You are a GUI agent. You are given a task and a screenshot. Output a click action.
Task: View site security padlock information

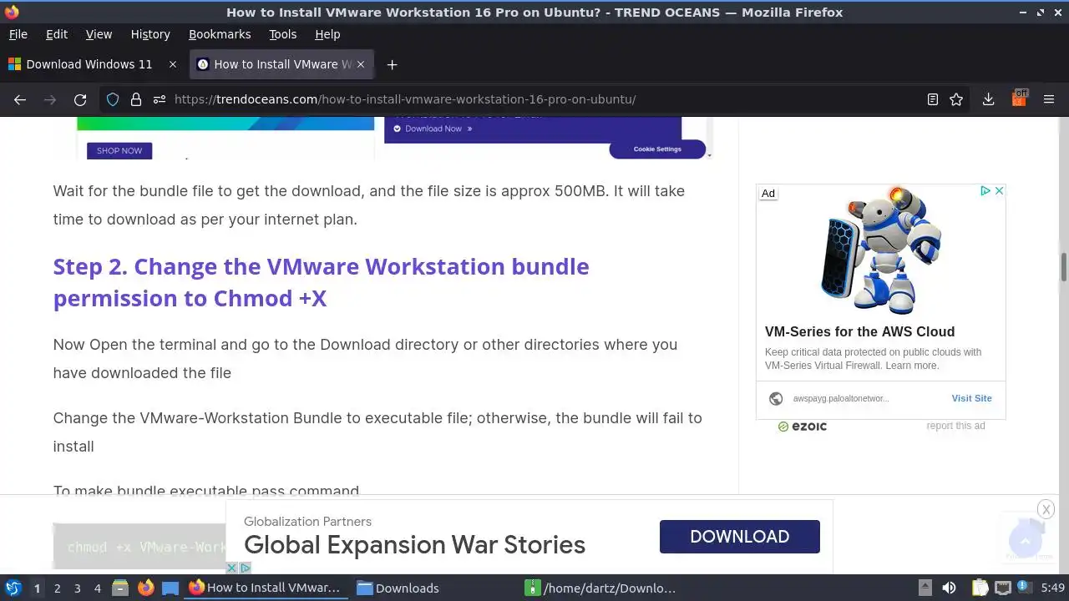click(136, 99)
